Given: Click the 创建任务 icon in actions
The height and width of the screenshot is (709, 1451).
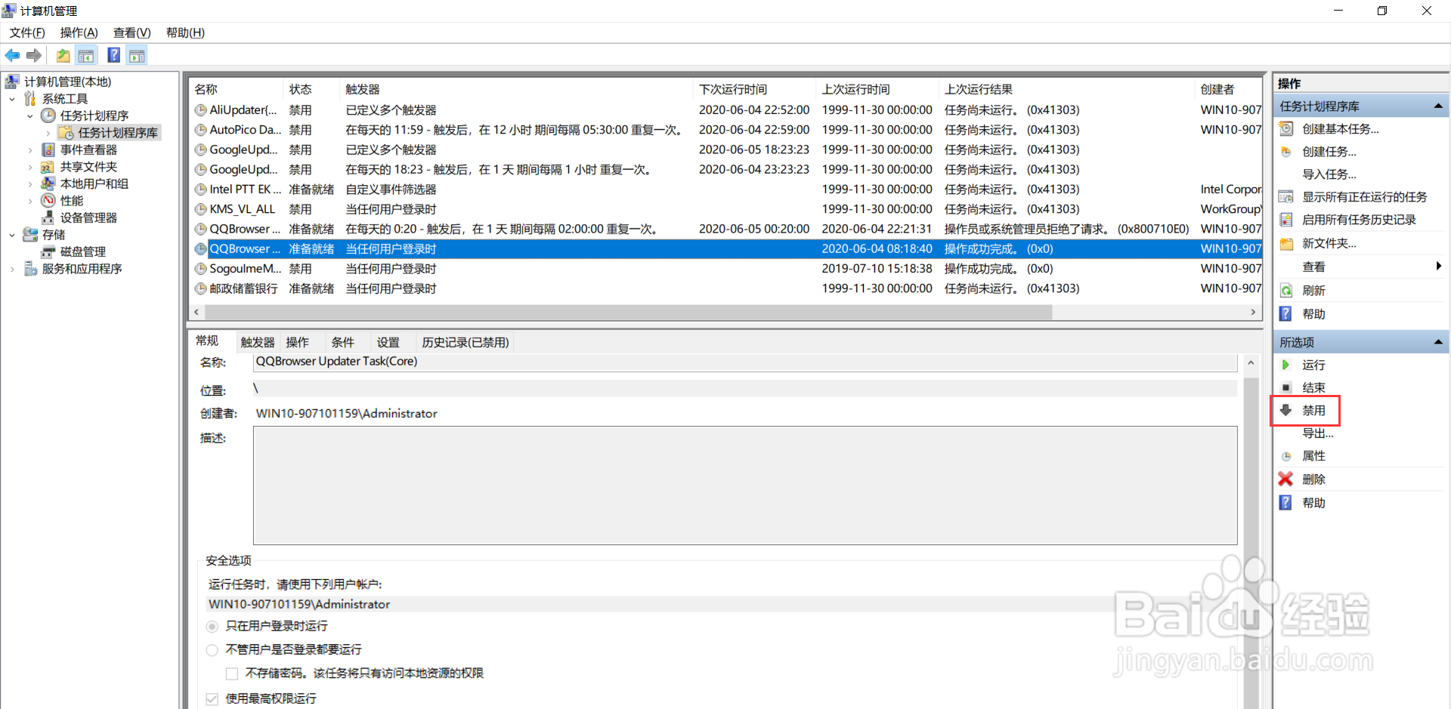Looking at the screenshot, I should (x=1285, y=152).
